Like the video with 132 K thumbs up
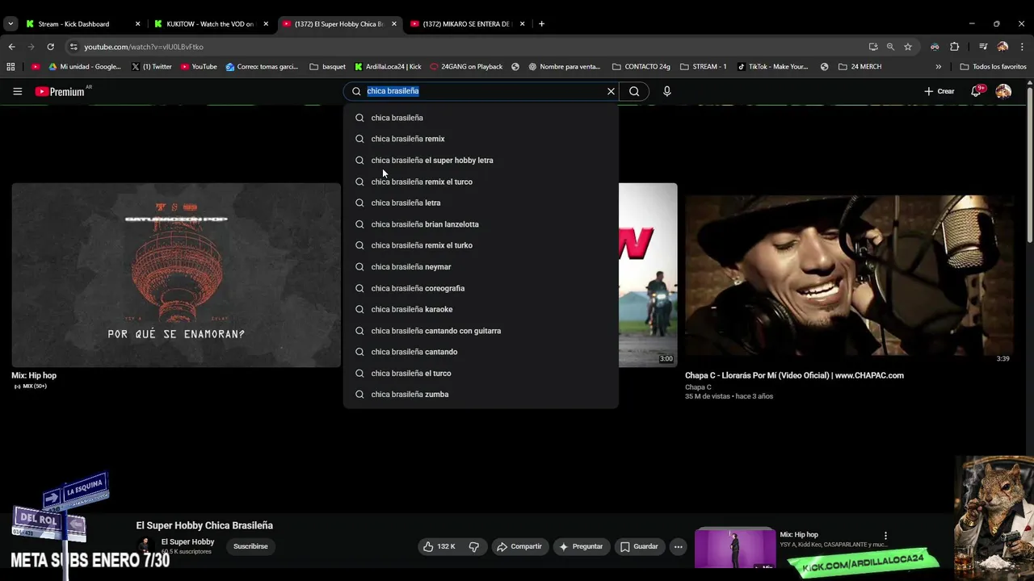The width and height of the screenshot is (1034, 581). click(439, 546)
